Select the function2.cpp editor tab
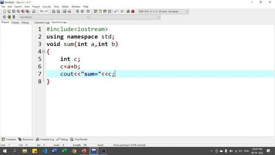Image resolution: width=275 pixels, height=155 pixels. (x=59, y=22)
